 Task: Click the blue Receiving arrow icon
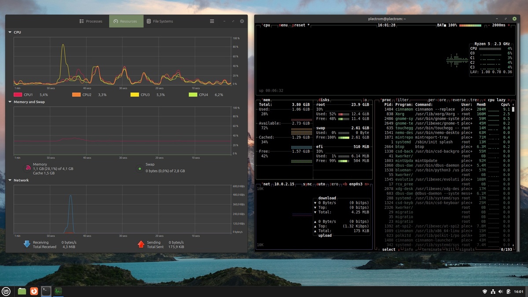[x=27, y=244]
